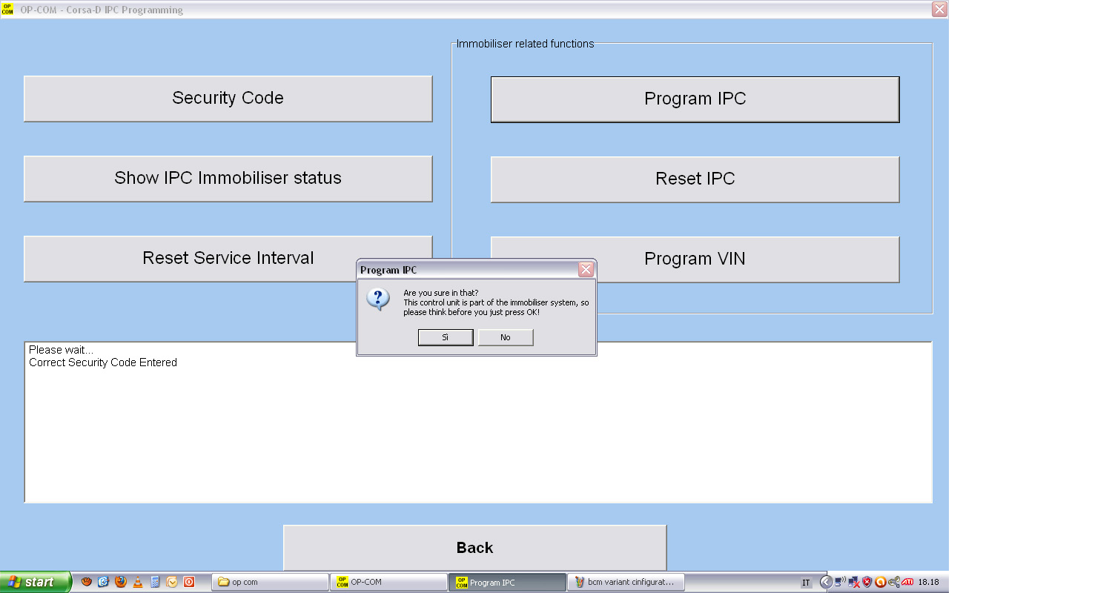Confirm the Program IPC dialog with Sì

click(446, 337)
